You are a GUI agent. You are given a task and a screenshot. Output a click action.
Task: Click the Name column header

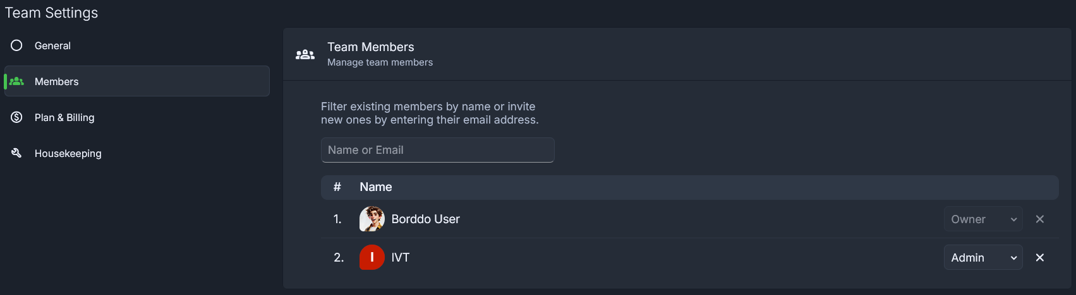click(376, 187)
